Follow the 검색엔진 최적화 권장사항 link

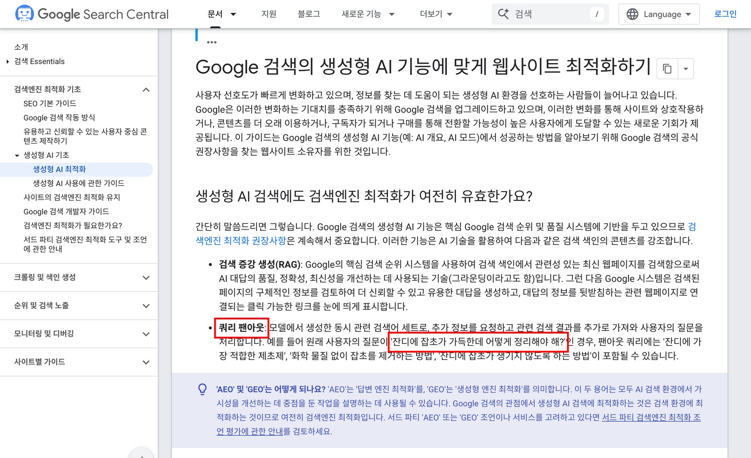(x=241, y=241)
